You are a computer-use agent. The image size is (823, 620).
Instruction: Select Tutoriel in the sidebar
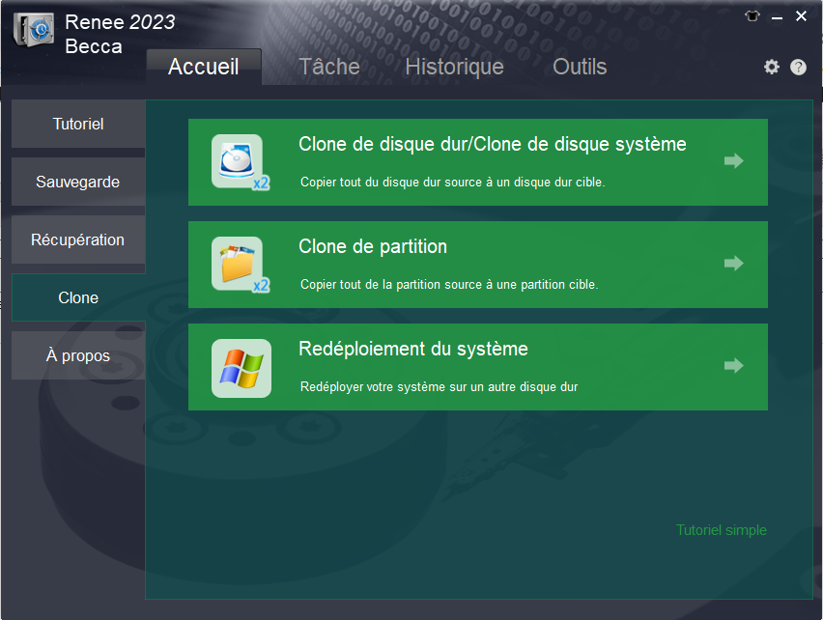pos(78,124)
